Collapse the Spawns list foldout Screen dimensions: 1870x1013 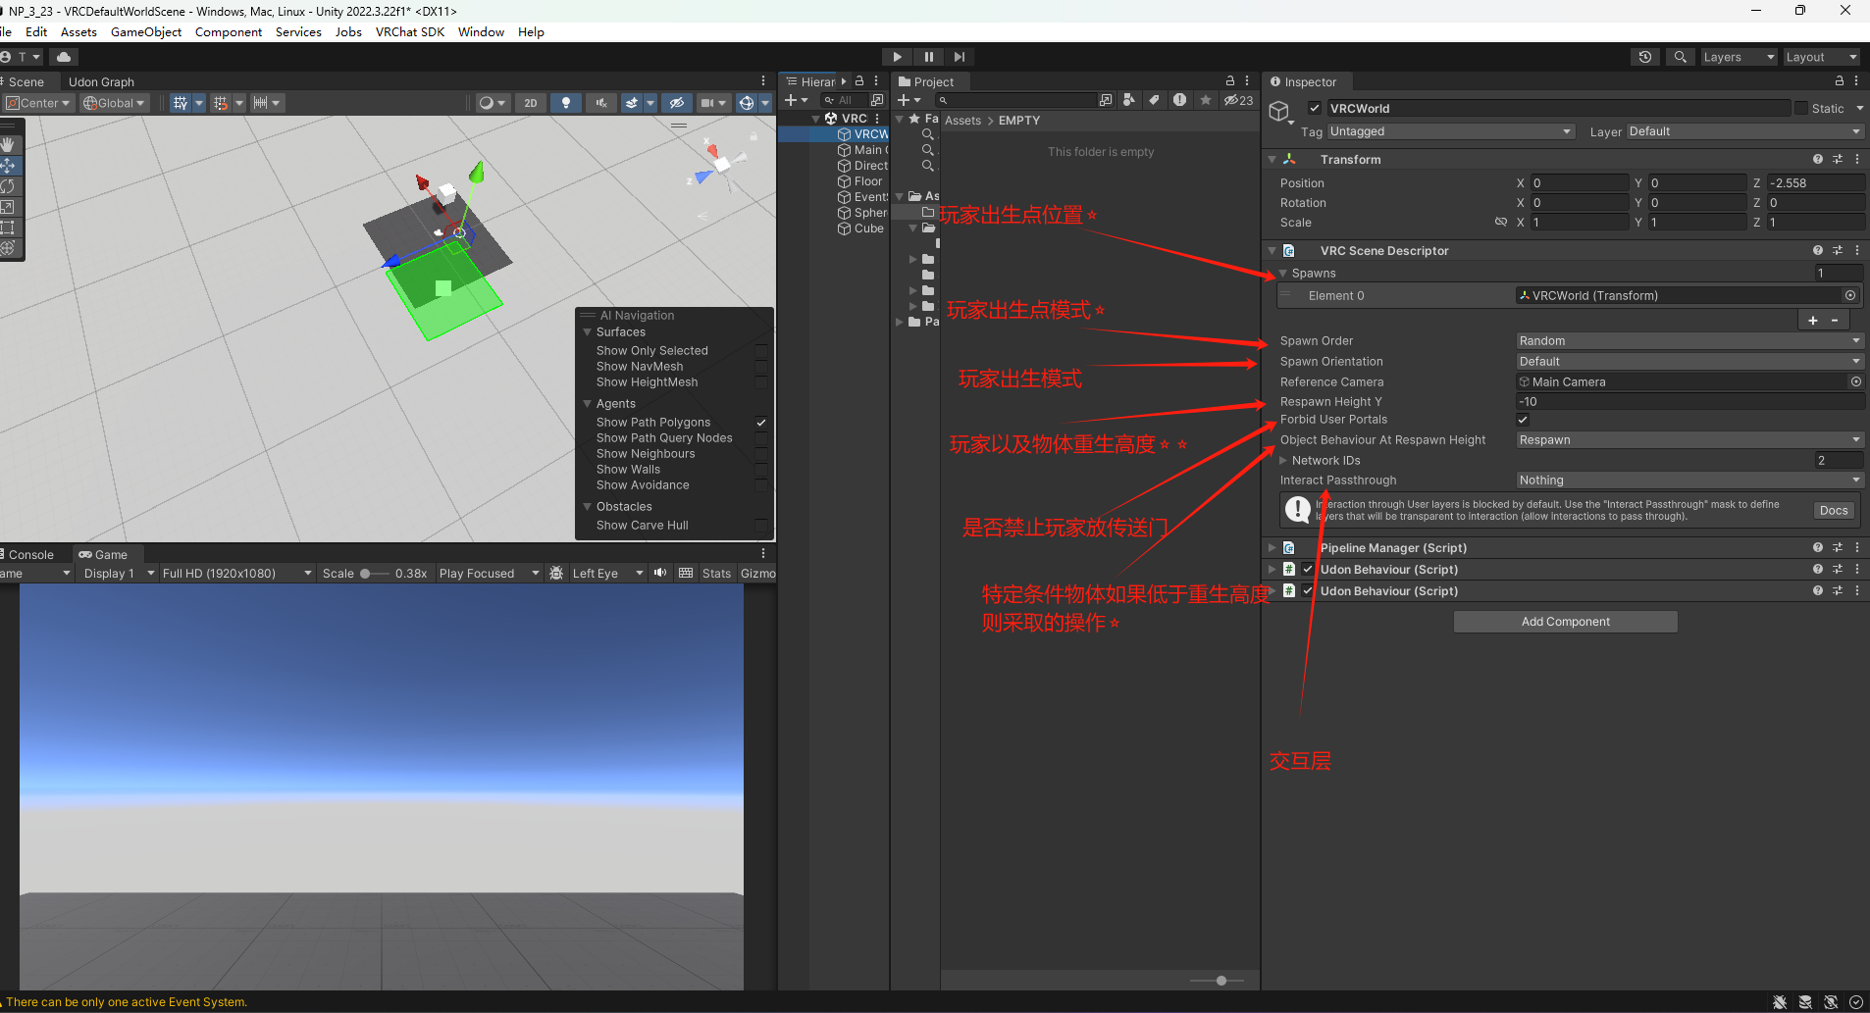tap(1283, 274)
